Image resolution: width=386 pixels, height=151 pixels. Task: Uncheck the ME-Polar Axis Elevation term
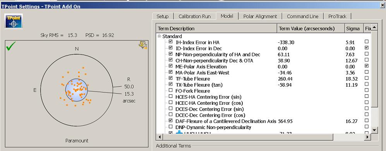tap(171, 66)
